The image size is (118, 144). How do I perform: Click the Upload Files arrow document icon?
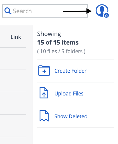[44, 93]
